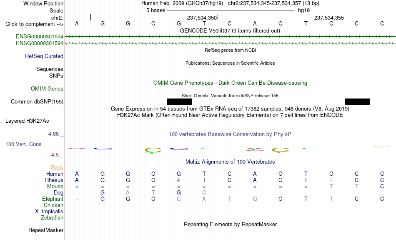396x240 pixels.
Task: Open the Common dbSNP(155) track label
Action: click(37, 102)
